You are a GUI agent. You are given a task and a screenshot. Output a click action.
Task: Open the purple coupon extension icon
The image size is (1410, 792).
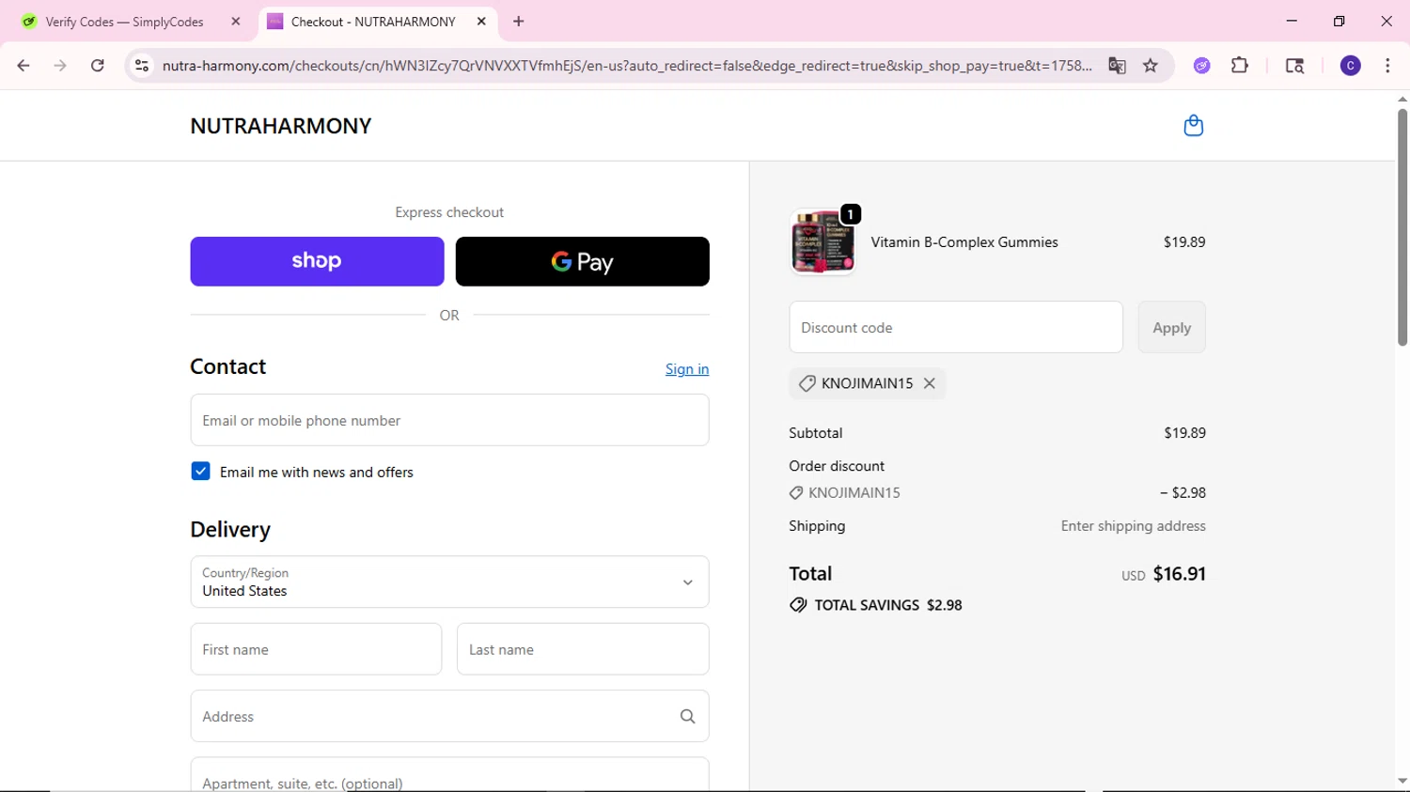tap(1201, 66)
